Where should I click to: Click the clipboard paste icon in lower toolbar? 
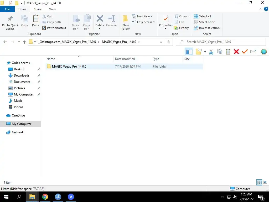pyautogui.click(x=228, y=52)
